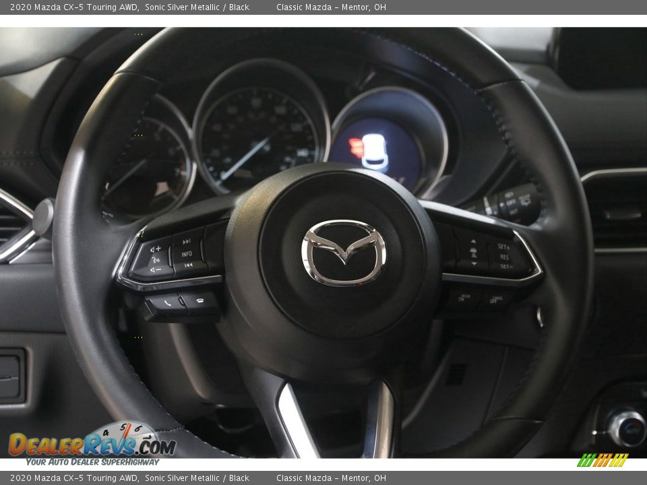Click bottom caption '2020 Mazda CX-5 Touring AWD'
This screenshot has height=485, width=647.
click(74, 478)
